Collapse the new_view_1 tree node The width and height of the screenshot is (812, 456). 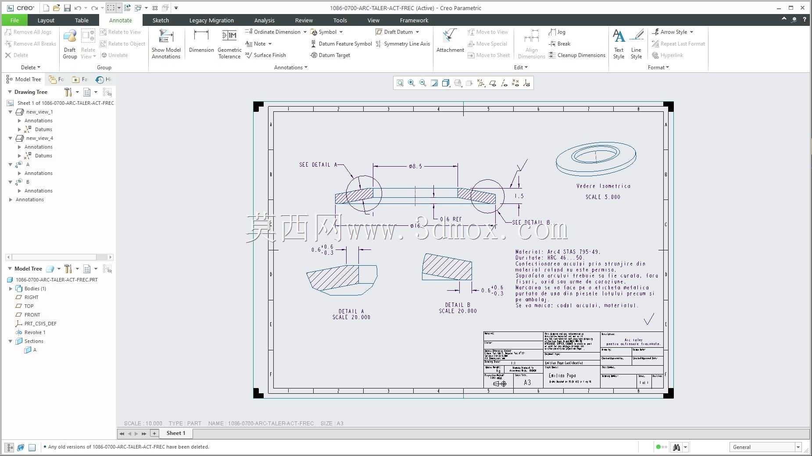click(11, 112)
